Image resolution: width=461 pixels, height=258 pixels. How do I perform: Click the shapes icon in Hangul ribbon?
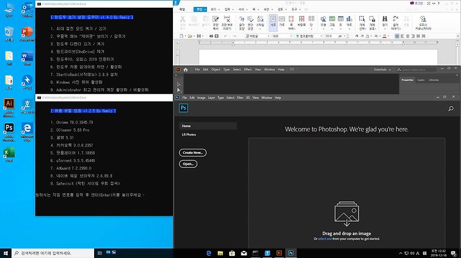point(323,19)
